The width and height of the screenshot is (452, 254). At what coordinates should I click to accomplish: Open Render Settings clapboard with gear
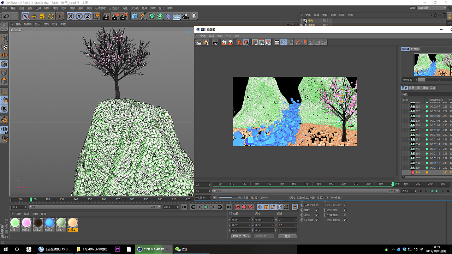coord(124,16)
